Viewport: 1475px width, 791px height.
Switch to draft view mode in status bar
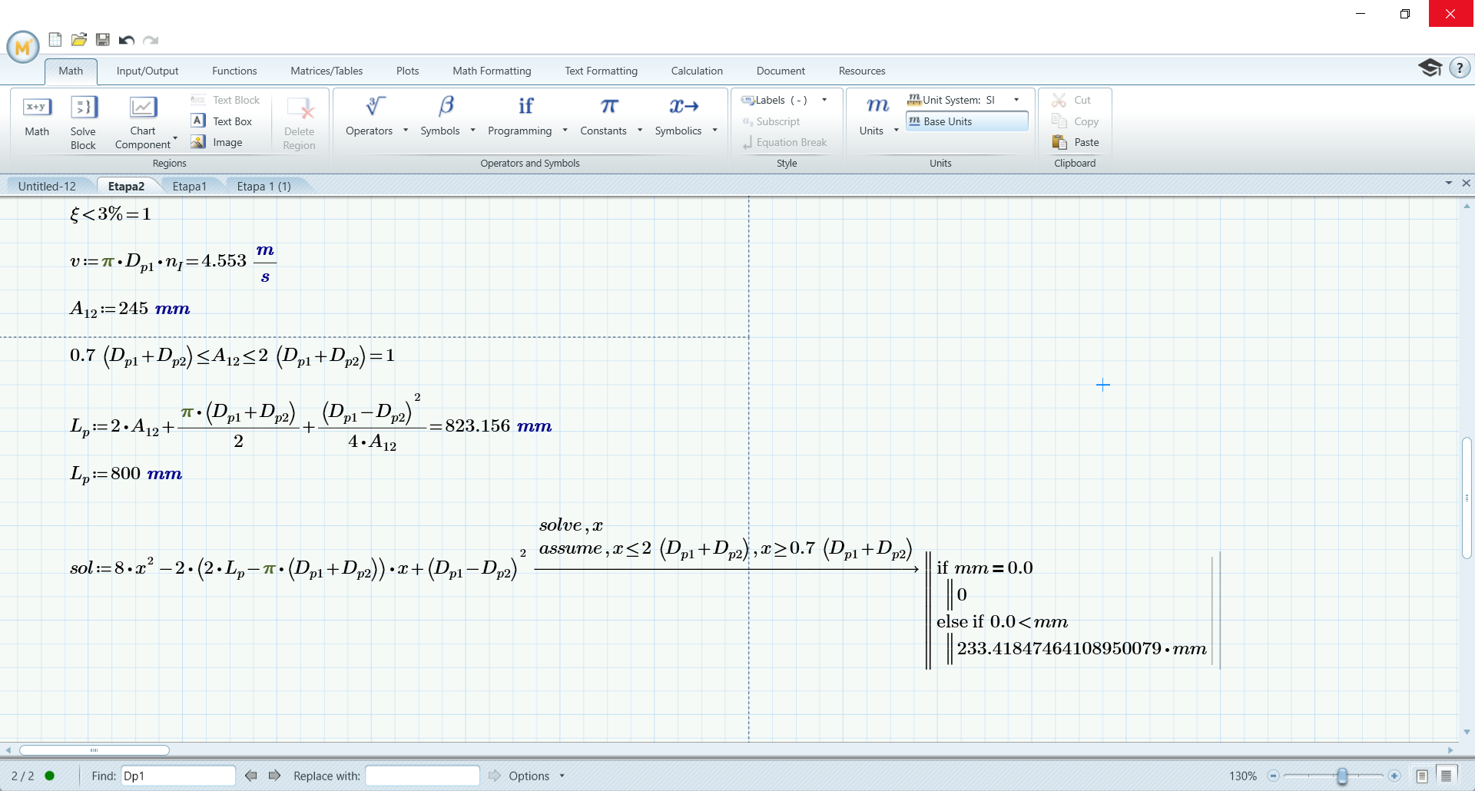point(1446,776)
